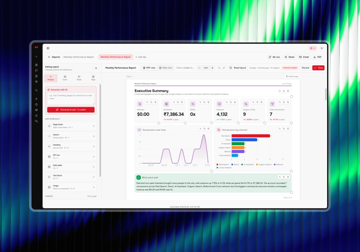Duplicate the Conversions by channel chart
This screenshot has height=252, width=360.
pyautogui.click(x=284, y=129)
